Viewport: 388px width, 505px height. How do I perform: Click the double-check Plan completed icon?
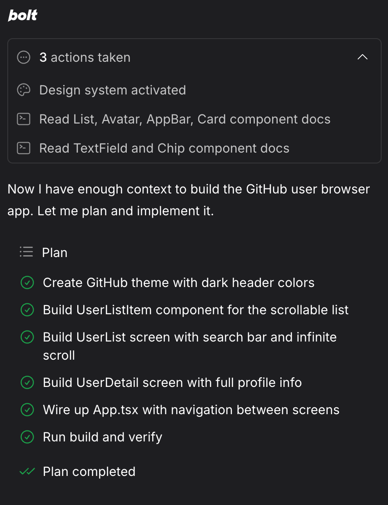pyautogui.click(x=27, y=472)
